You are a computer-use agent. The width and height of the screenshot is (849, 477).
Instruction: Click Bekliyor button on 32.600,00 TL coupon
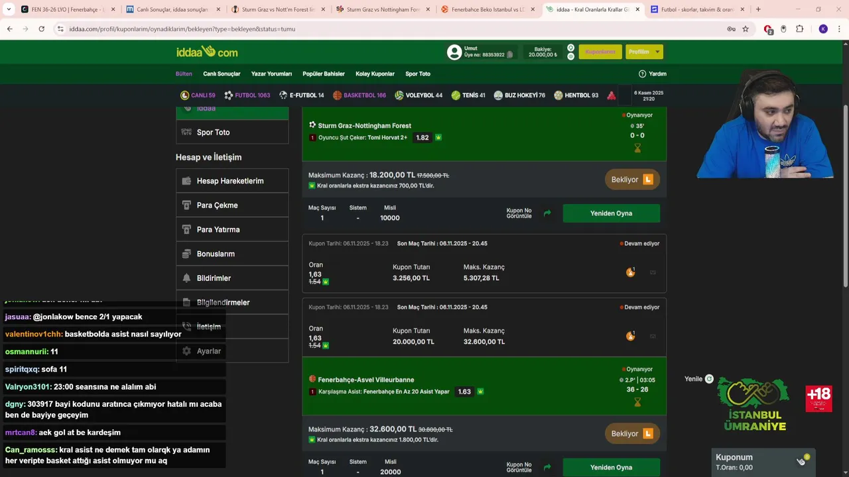(632, 434)
